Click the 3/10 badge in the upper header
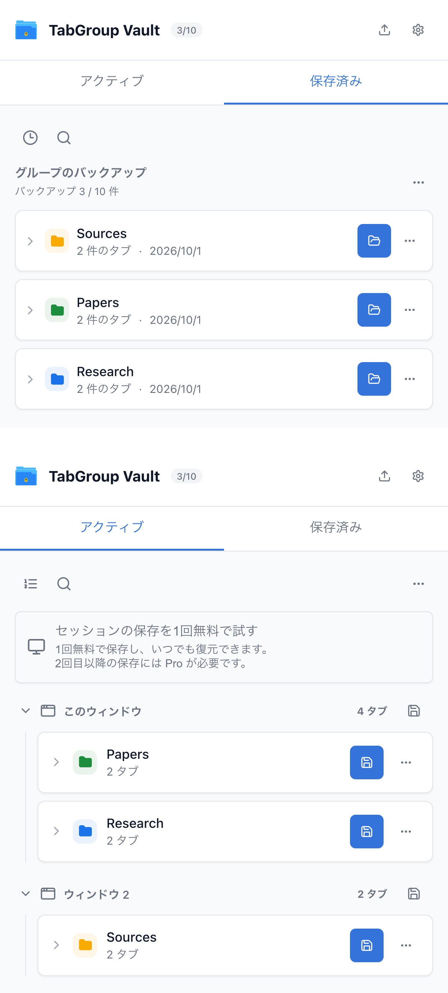448x993 pixels. pos(187,30)
